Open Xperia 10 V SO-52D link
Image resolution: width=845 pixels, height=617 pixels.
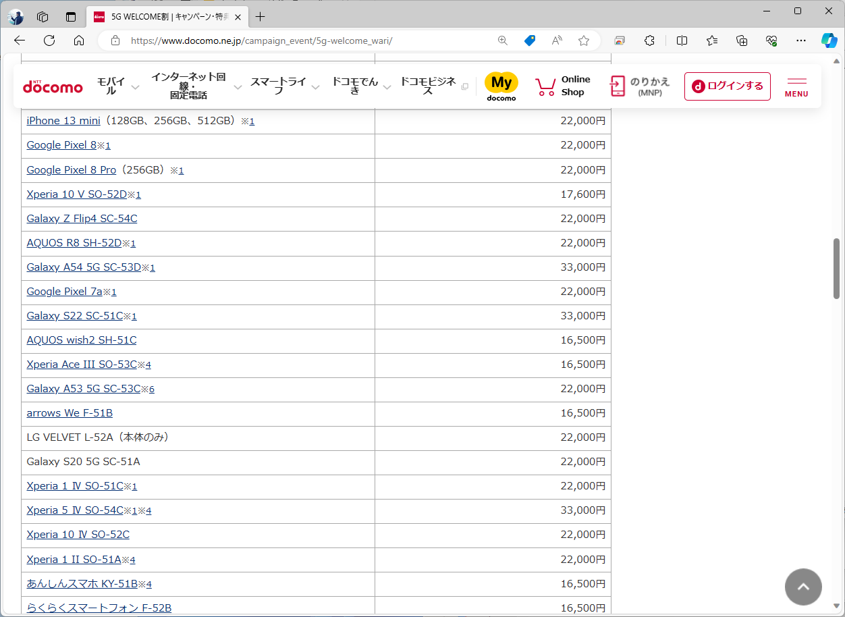point(77,194)
